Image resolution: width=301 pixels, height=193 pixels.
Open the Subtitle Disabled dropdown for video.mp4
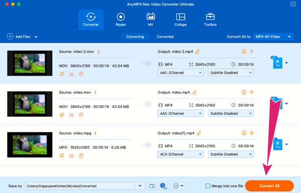pyautogui.click(x=231, y=113)
